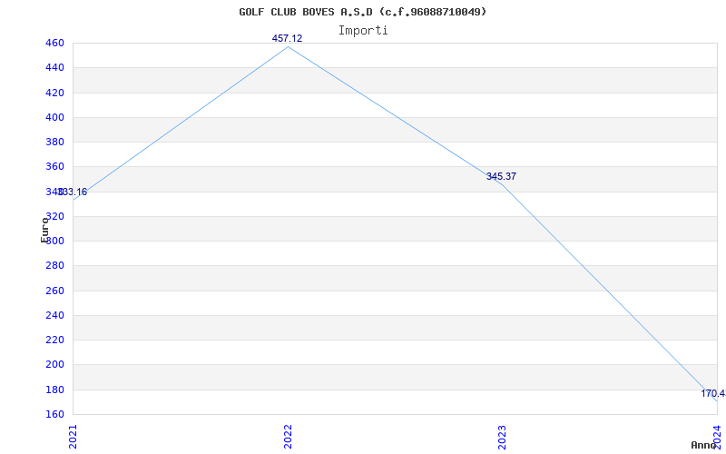Click the chart title GOLF CLUB BOVES A.S.D
726x454 pixels.
click(362, 12)
